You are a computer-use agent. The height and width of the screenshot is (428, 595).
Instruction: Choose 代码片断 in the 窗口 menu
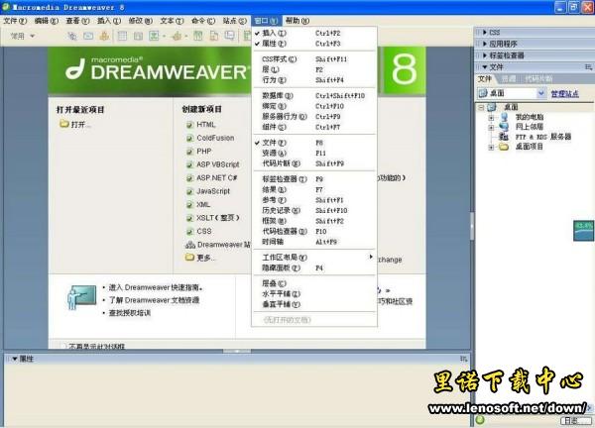pyautogui.click(x=315, y=163)
